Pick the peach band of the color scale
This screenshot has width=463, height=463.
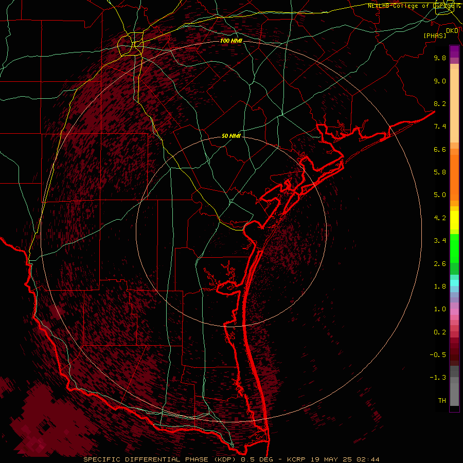[454, 105]
